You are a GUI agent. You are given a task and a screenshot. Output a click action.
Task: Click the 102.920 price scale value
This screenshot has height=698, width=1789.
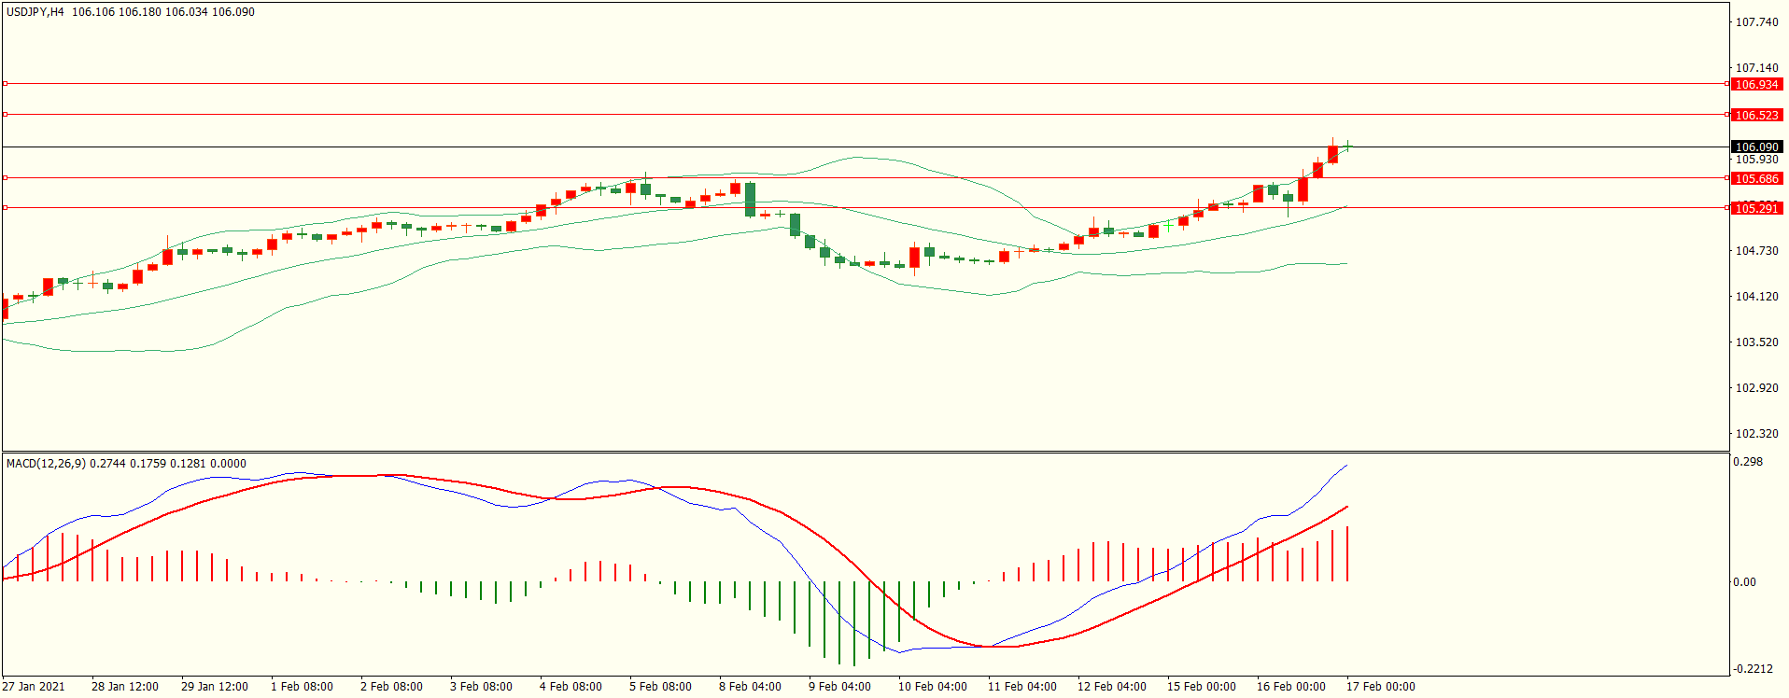(x=1756, y=387)
